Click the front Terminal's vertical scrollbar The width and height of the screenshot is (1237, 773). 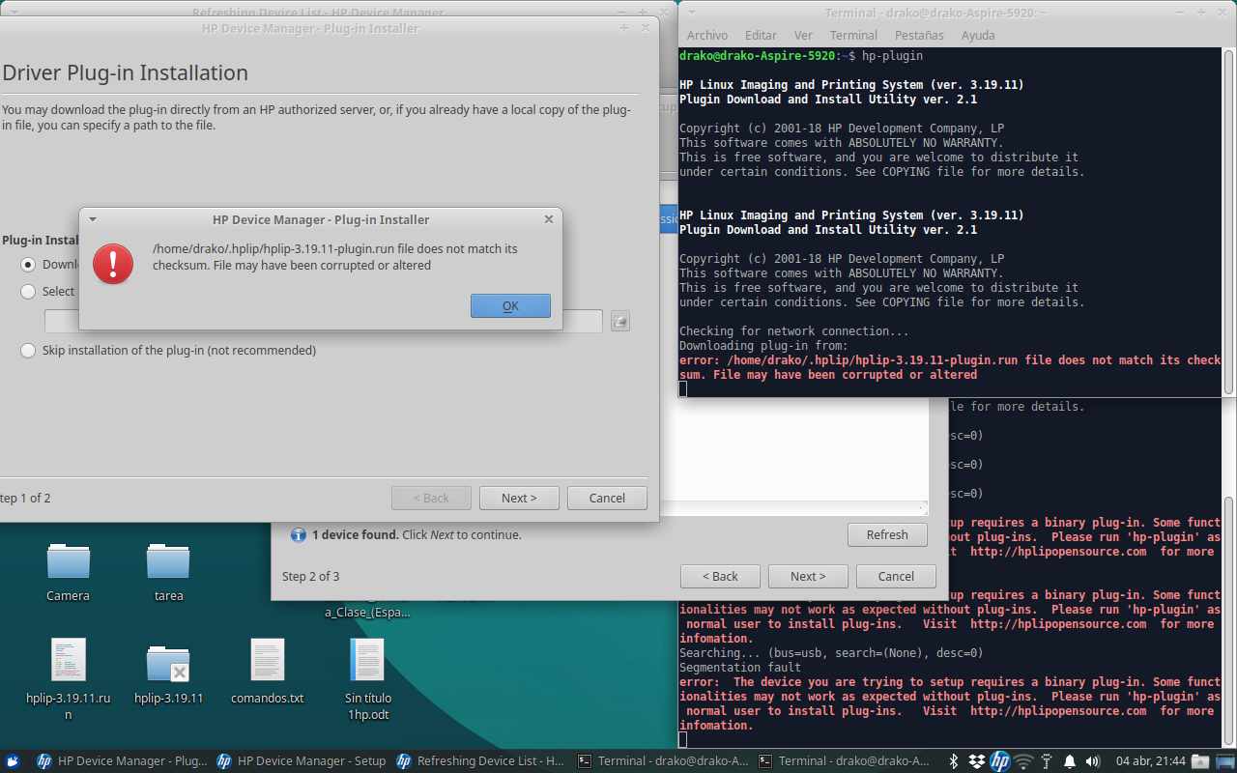[x=1229, y=220]
